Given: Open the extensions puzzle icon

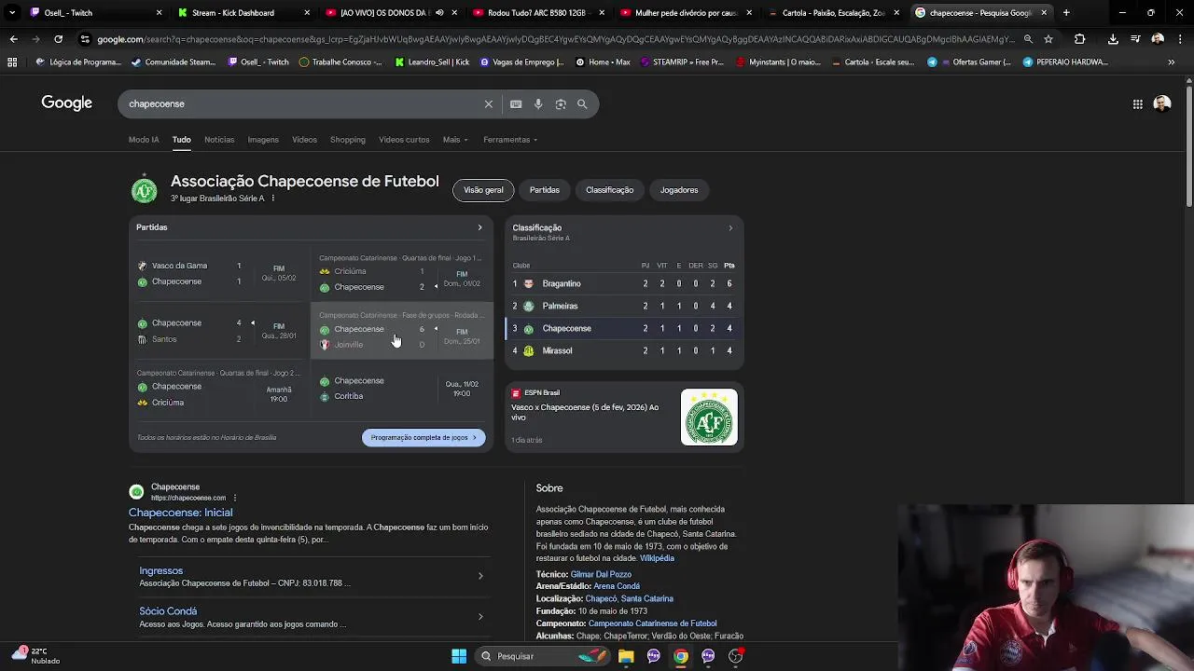Looking at the screenshot, I should (x=1079, y=39).
